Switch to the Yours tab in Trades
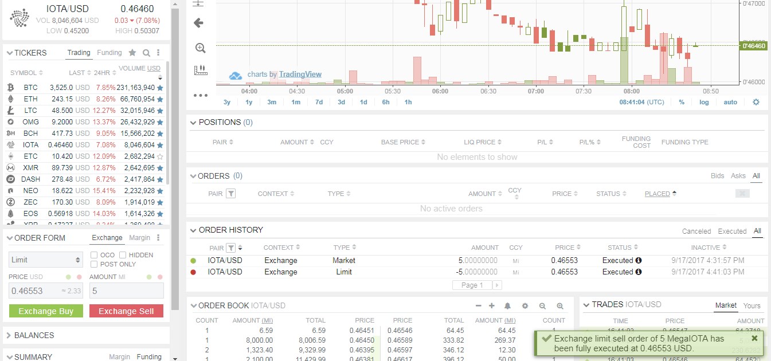Screen dimensions: 771x361 coord(752,306)
